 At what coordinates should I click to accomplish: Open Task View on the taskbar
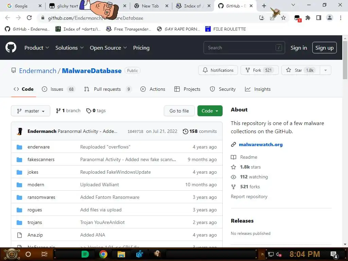coord(45,254)
